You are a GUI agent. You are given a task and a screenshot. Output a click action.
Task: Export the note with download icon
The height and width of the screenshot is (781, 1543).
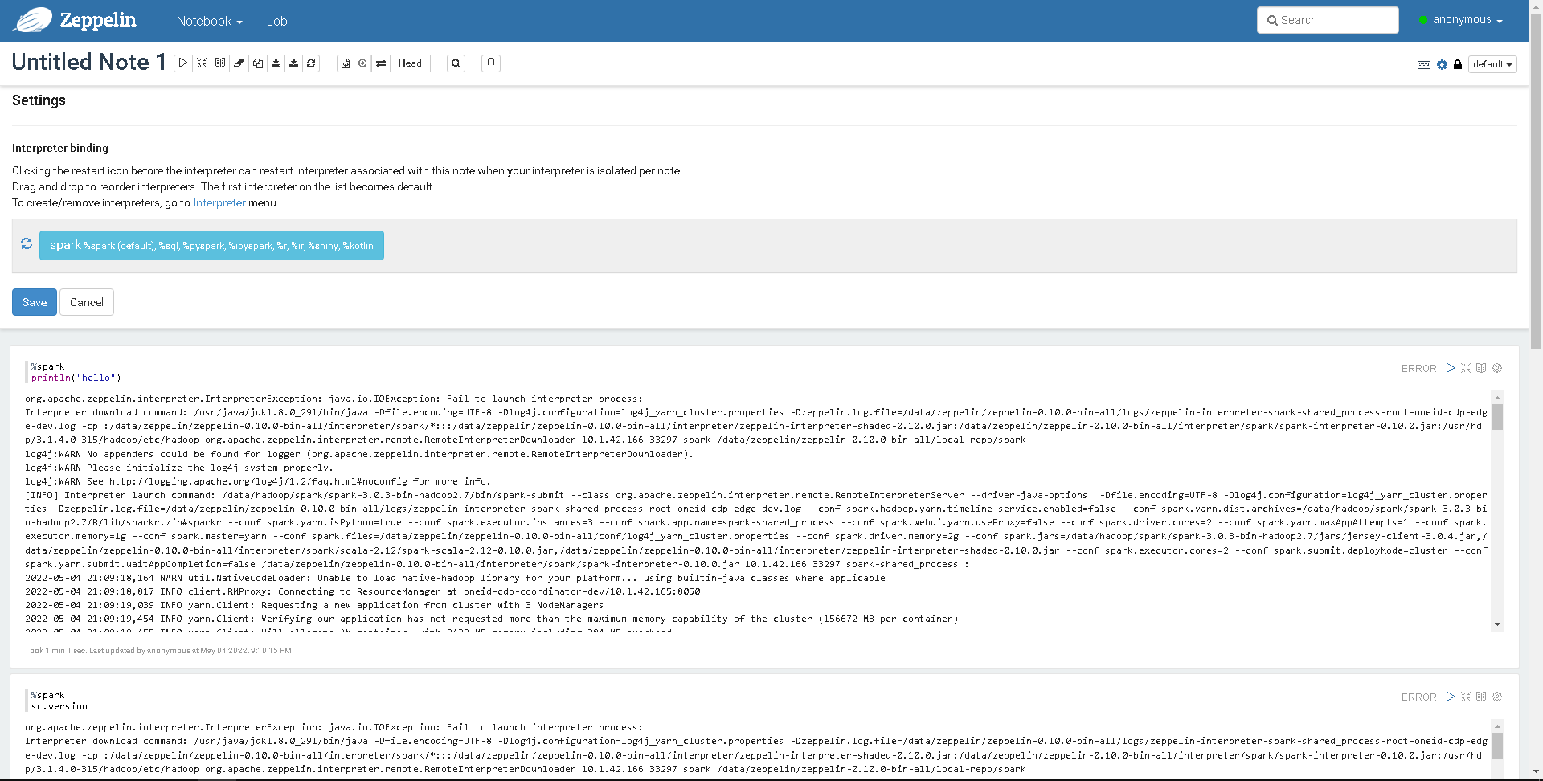(276, 63)
